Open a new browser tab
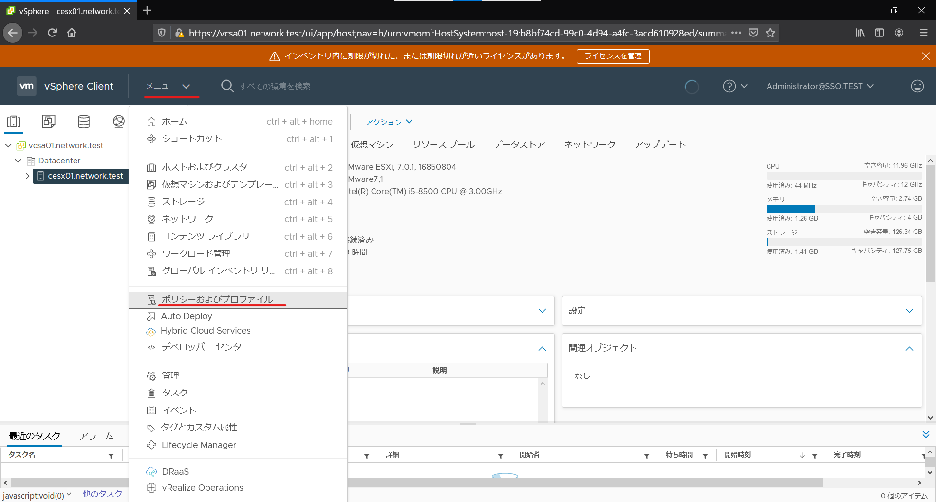936x502 pixels. pyautogui.click(x=147, y=10)
